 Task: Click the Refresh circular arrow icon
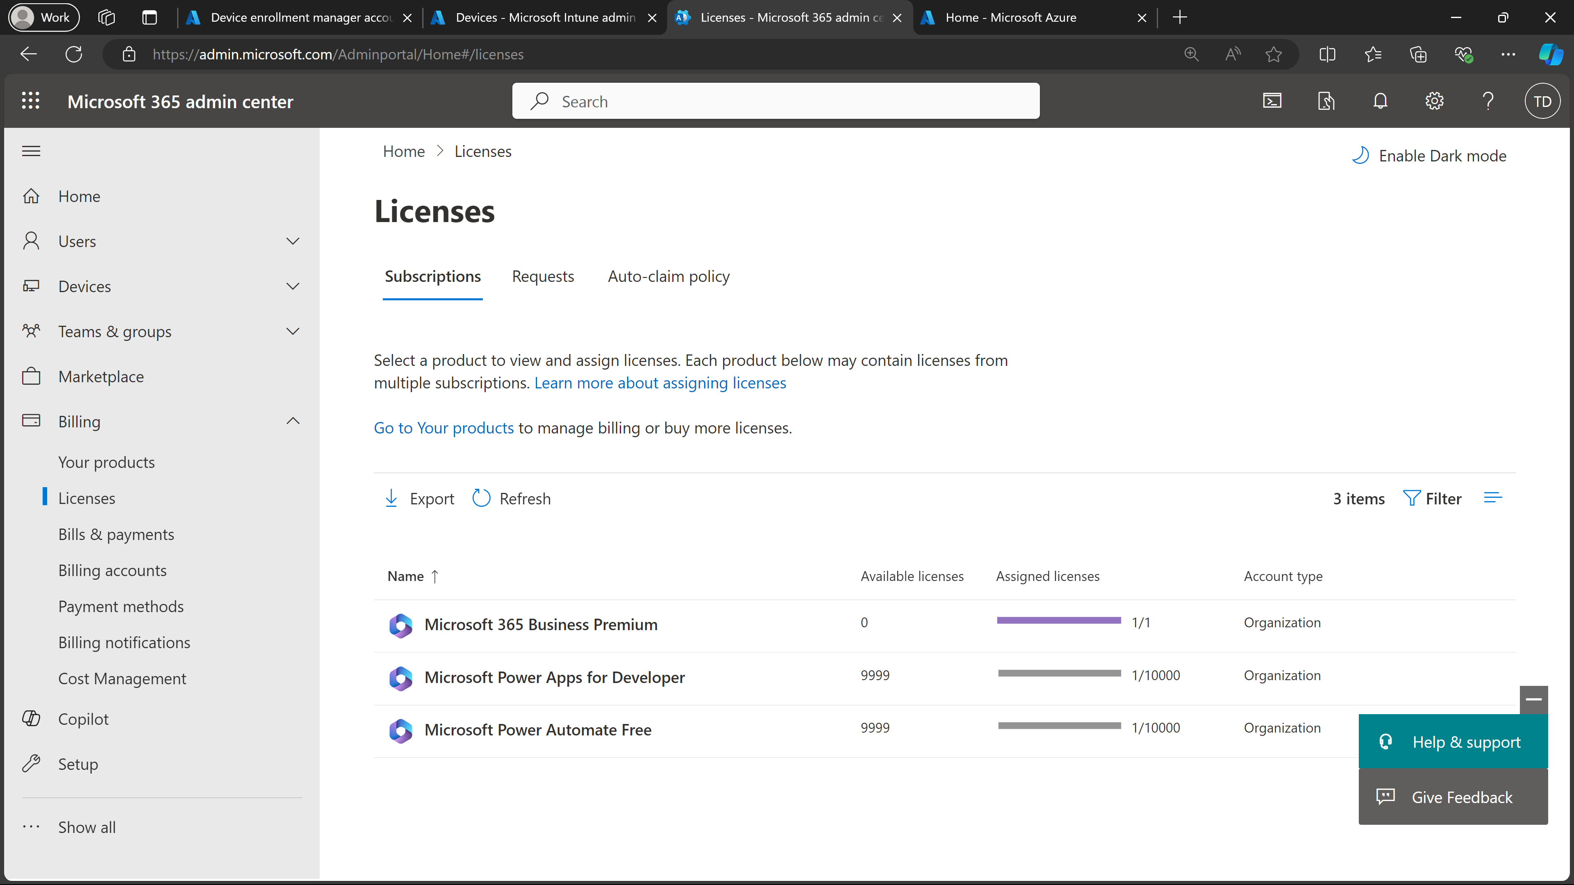pos(481,498)
